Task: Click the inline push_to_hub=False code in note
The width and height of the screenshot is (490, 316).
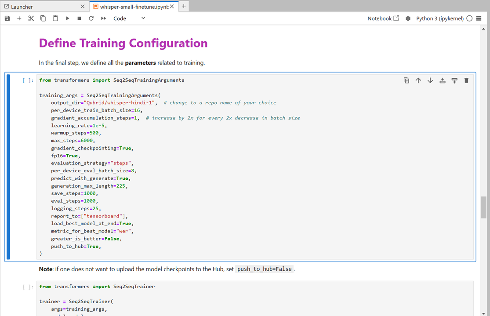Action: click(265, 269)
